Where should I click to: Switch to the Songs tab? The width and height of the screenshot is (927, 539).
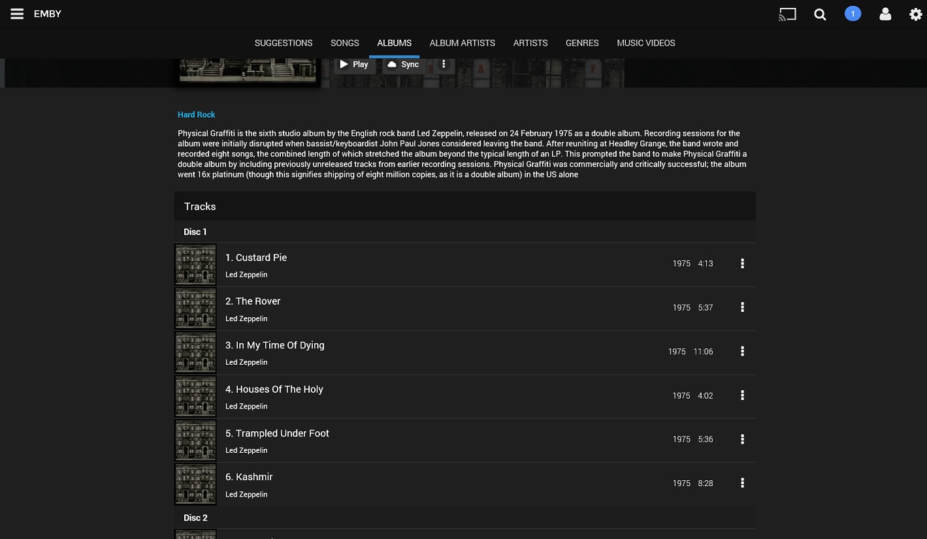click(x=345, y=43)
